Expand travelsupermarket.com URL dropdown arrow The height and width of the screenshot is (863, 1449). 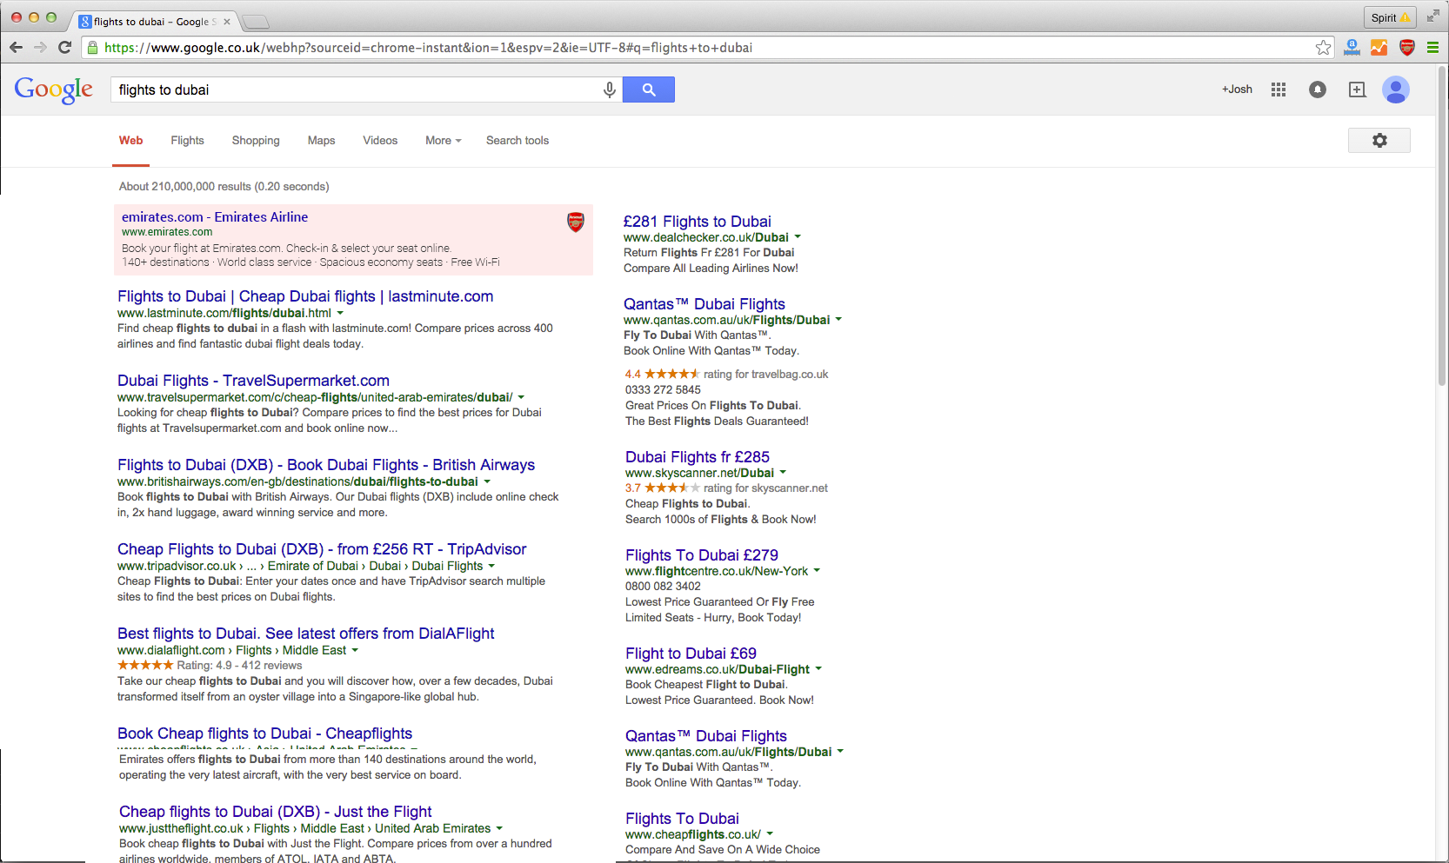[x=521, y=397]
